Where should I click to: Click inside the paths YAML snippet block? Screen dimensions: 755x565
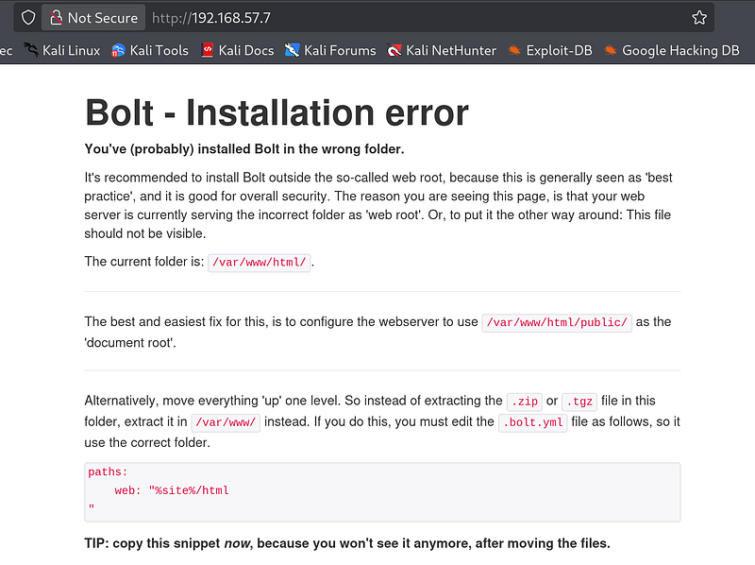381,491
